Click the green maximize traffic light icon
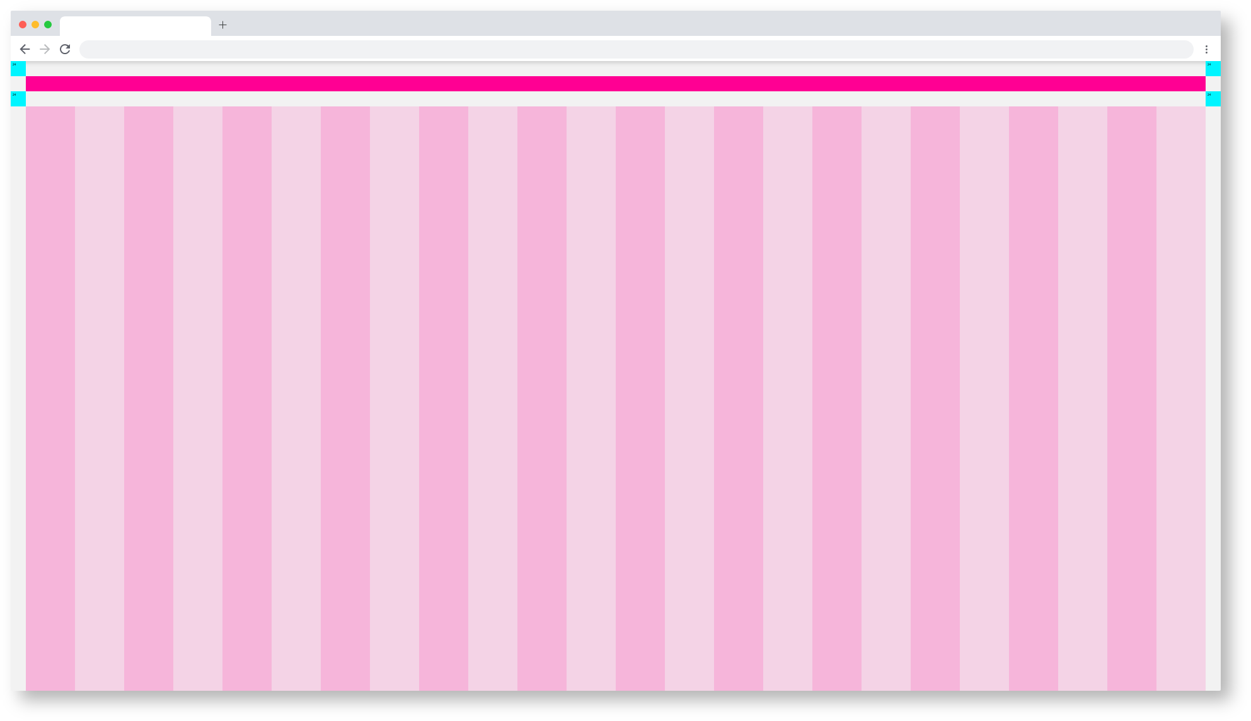The image size is (1251, 721). (47, 25)
